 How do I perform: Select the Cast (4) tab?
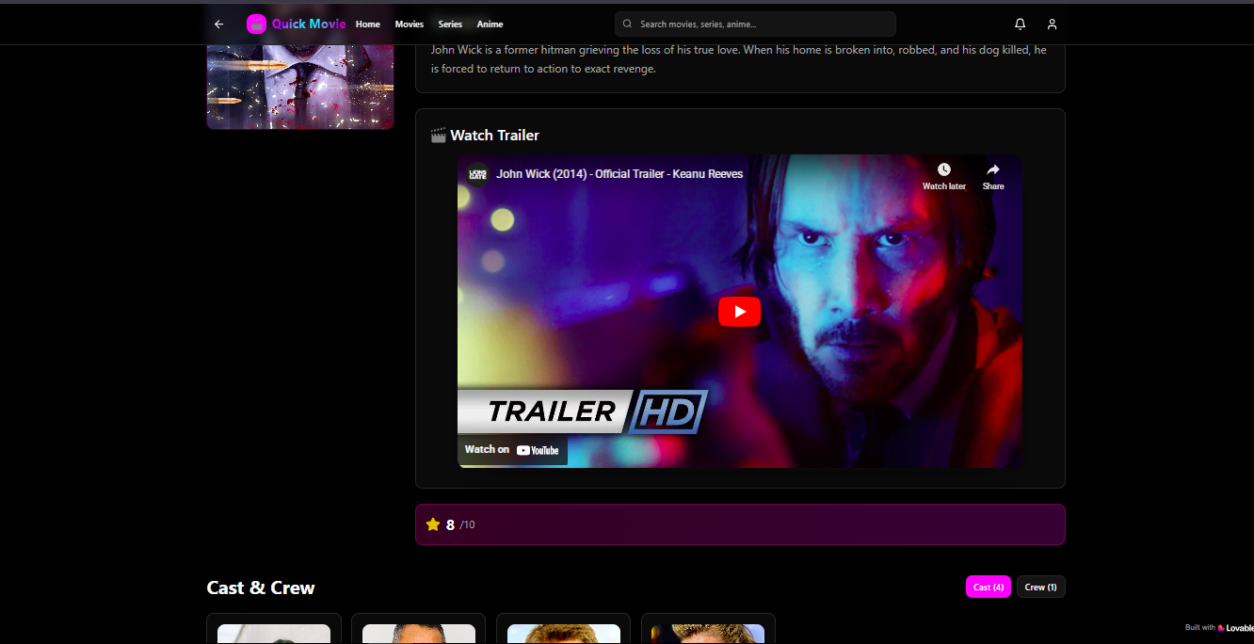[988, 587]
